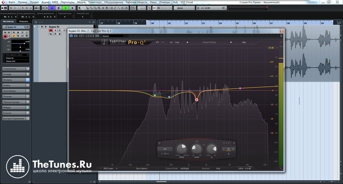Click Pro-Q 2 undo arrow
This screenshot has width=343, height=184.
pos(157,42)
